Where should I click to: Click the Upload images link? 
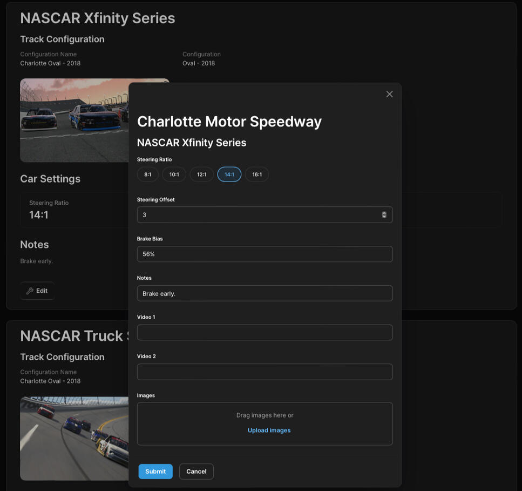click(x=269, y=431)
